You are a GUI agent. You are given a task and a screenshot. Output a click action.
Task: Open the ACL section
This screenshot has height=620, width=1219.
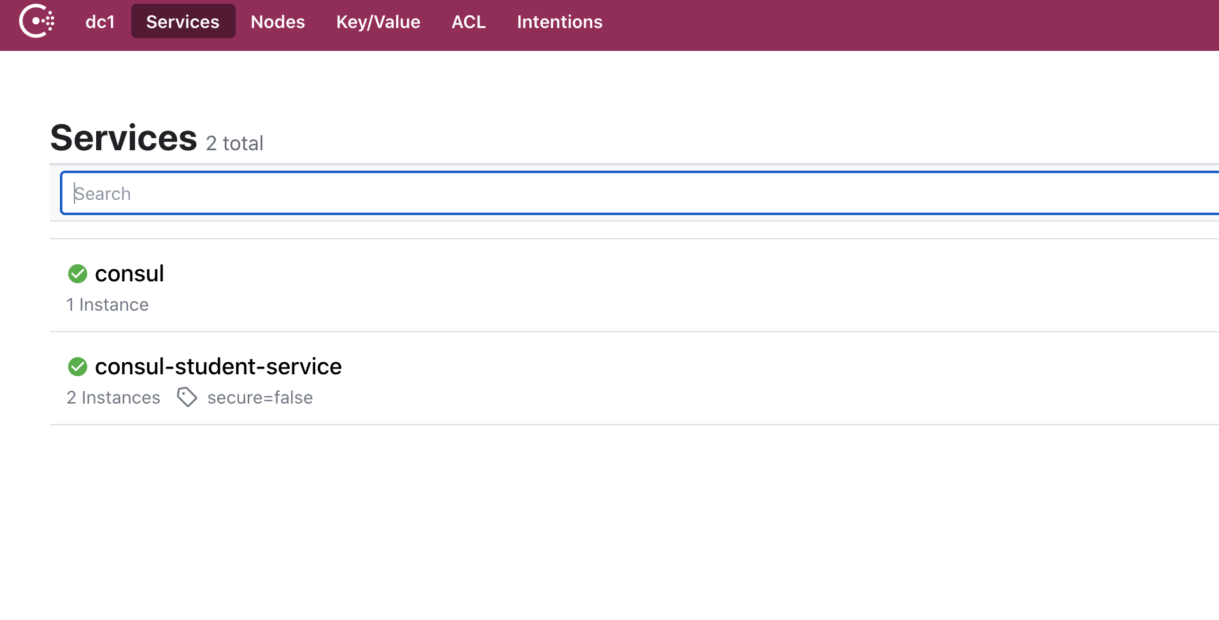click(468, 22)
